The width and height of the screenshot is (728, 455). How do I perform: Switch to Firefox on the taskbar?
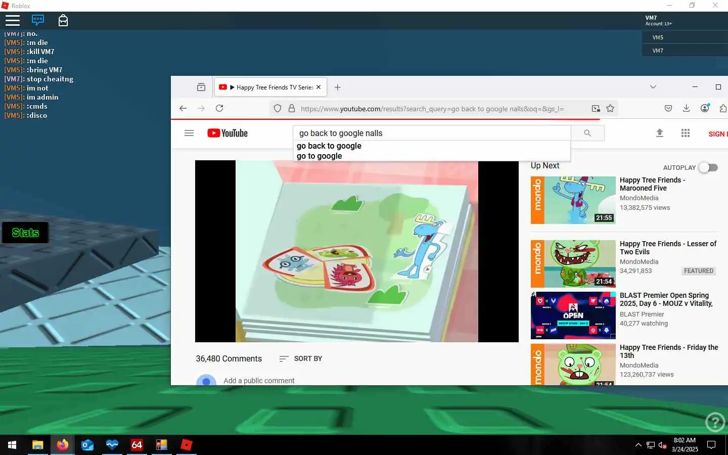point(62,445)
